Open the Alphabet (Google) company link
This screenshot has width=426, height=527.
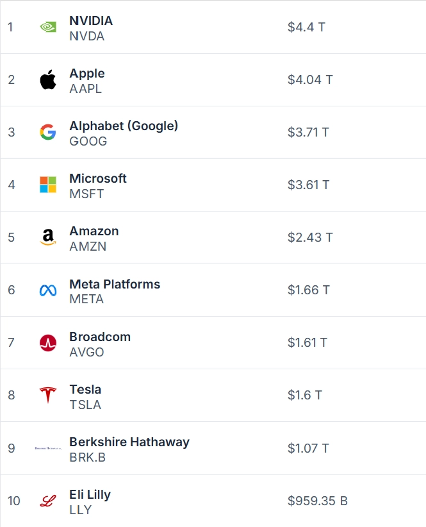[124, 126]
